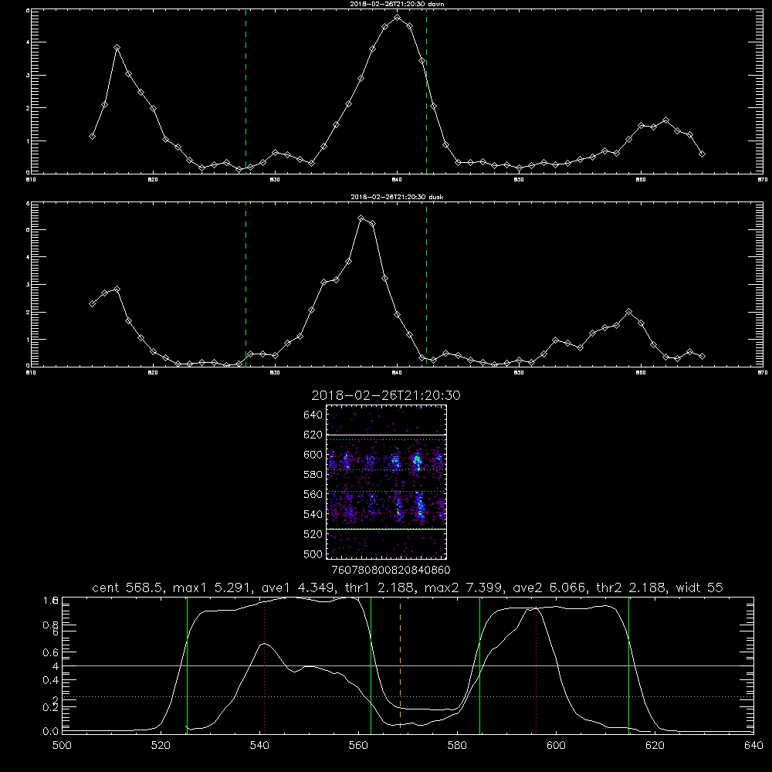Select the 'thr1 2.188' statistic text
This screenshot has height=772, width=772.
pyautogui.click(x=380, y=587)
